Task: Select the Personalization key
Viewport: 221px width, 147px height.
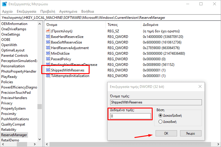Action: 13,66
